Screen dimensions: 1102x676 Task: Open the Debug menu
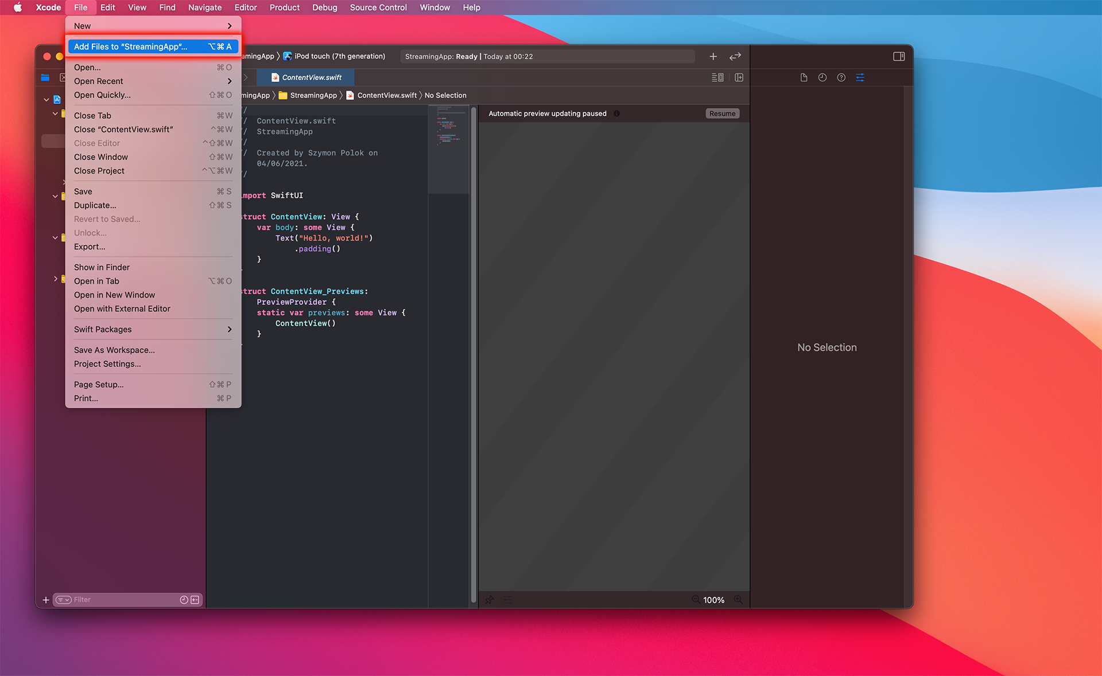point(325,7)
